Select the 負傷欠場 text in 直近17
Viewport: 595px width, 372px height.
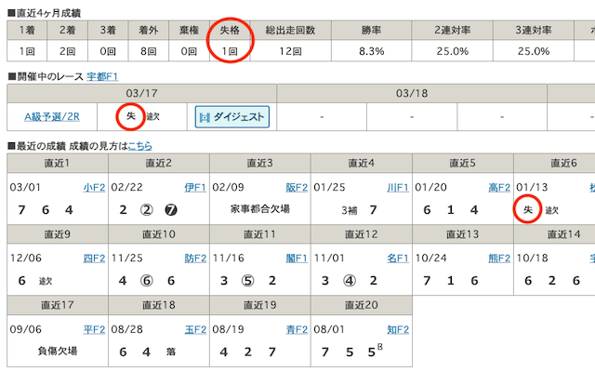click(58, 351)
